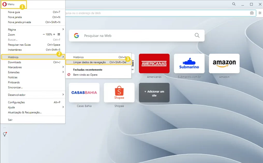Click the Fechadas recentemente heading
The image size is (263, 163).
[x=88, y=69]
